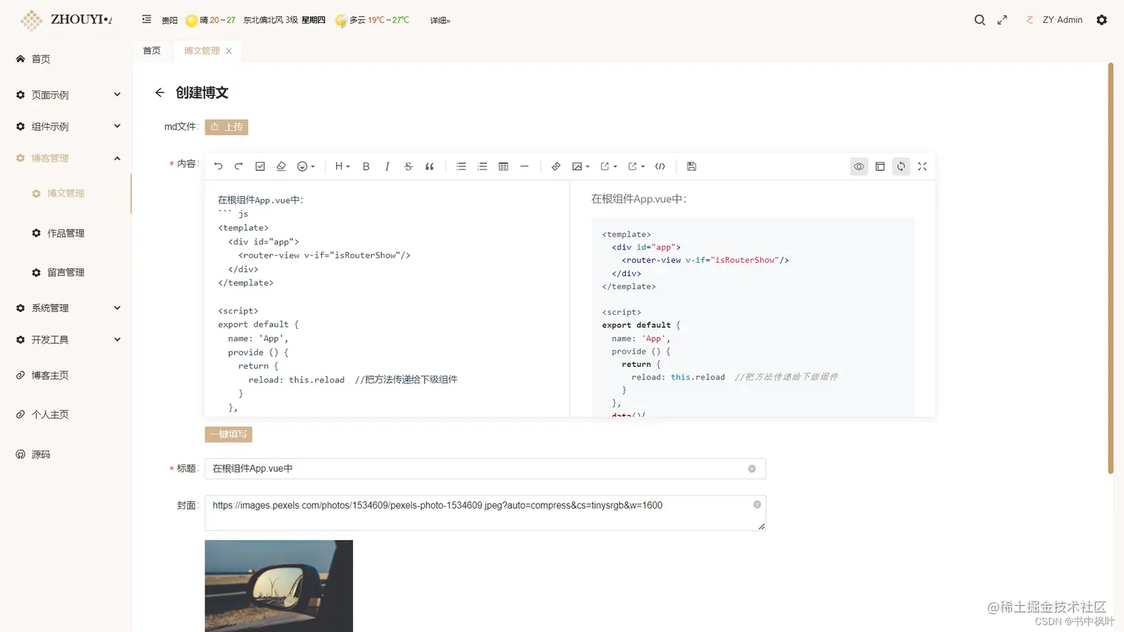
Task: Collapse the sidebar with hamburger icon
Action: tap(146, 19)
